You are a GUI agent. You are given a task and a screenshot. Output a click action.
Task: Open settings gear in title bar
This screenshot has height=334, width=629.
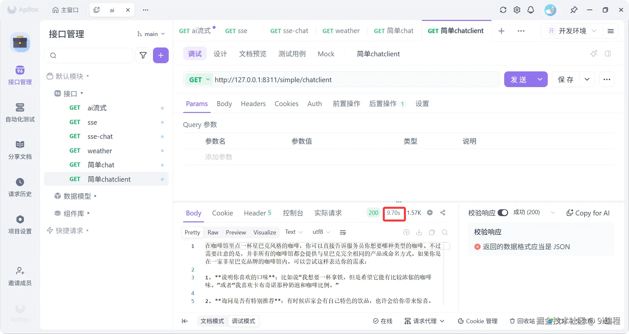tap(517, 10)
